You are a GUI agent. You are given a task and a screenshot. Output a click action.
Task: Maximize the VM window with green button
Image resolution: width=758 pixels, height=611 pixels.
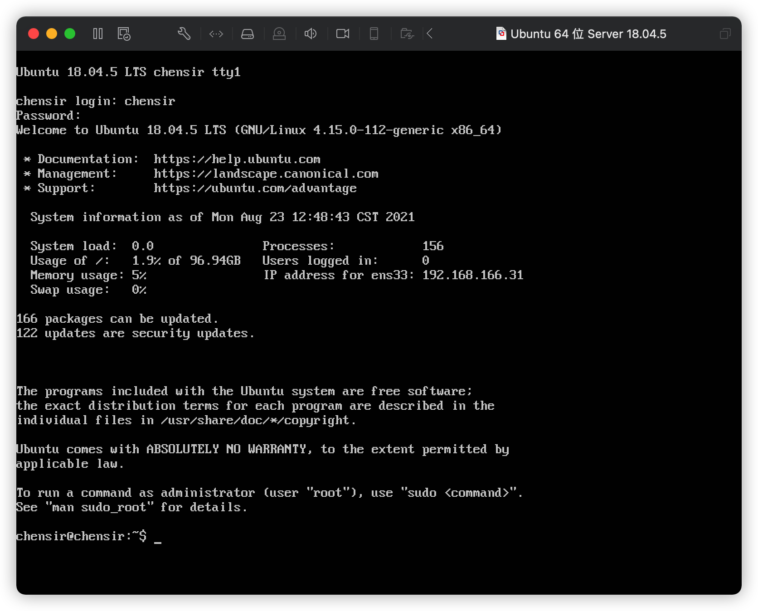point(70,34)
